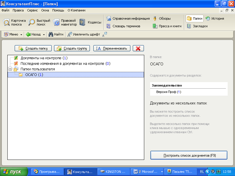Select Документы на контроле tree item

click(44, 58)
